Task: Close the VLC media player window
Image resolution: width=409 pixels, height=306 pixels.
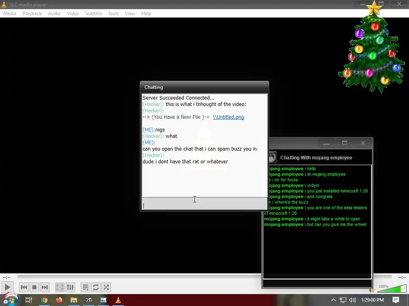Action: [399, 4]
